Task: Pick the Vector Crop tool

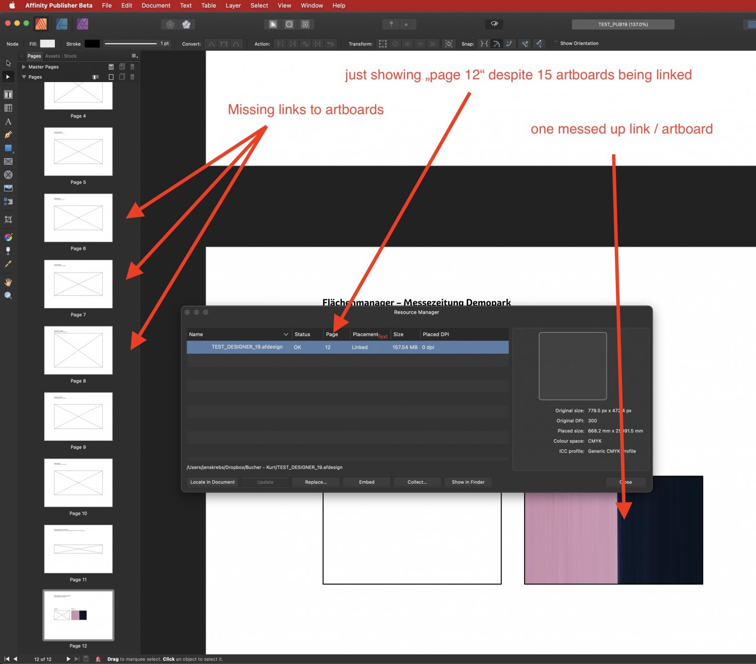Action: coord(8,219)
